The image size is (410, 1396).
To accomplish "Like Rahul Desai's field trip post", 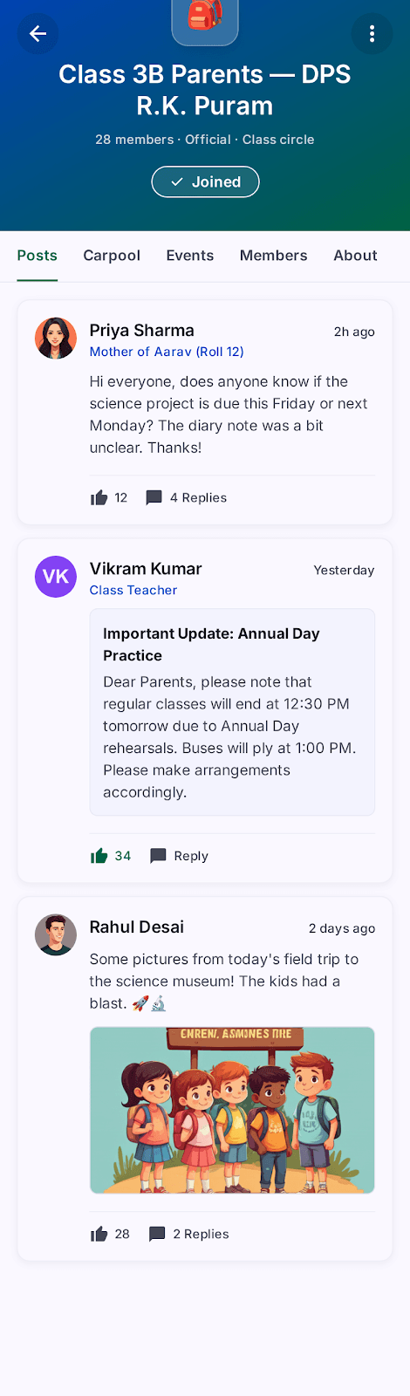I will pyautogui.click(x=99, y=1234).
